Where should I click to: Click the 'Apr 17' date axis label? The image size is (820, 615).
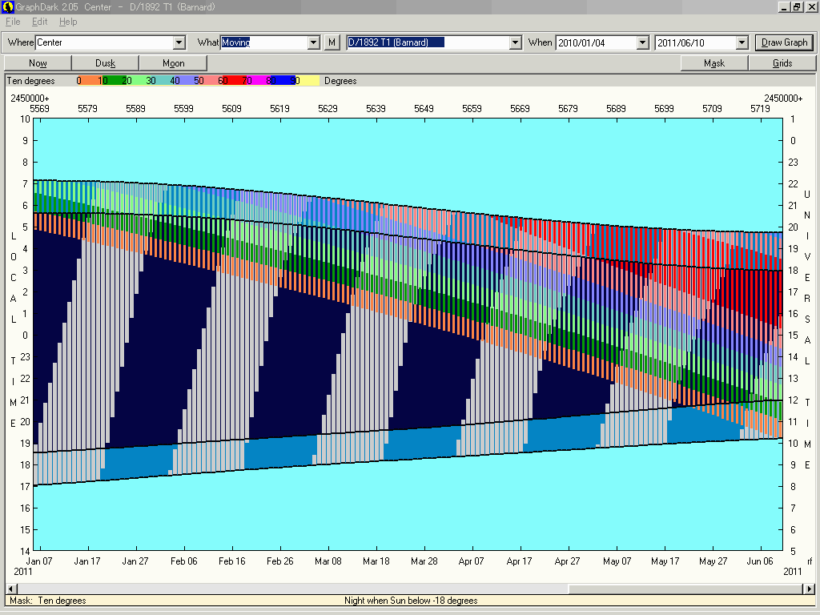(519, 561)
